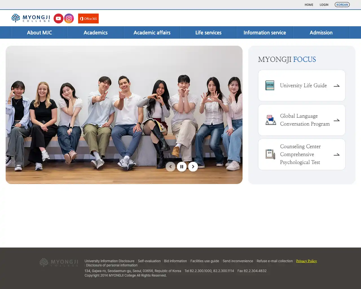Click arrow beside University Life Guide
The height and width of the screenshot is (289, 361).
[336, 86]
